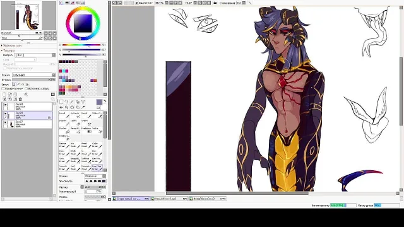Select the Text tool
Image resolution: width=404 pixels, height=227 pixels.
click(83, 102)
